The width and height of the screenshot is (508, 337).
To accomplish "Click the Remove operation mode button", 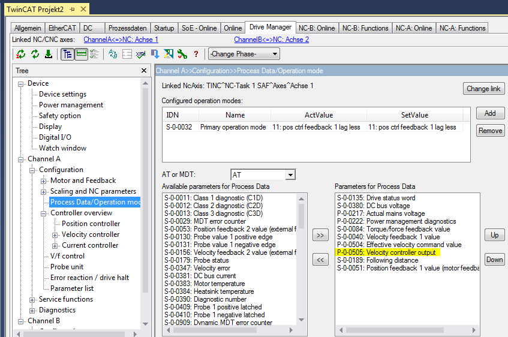I will click(x=490, y=131).
